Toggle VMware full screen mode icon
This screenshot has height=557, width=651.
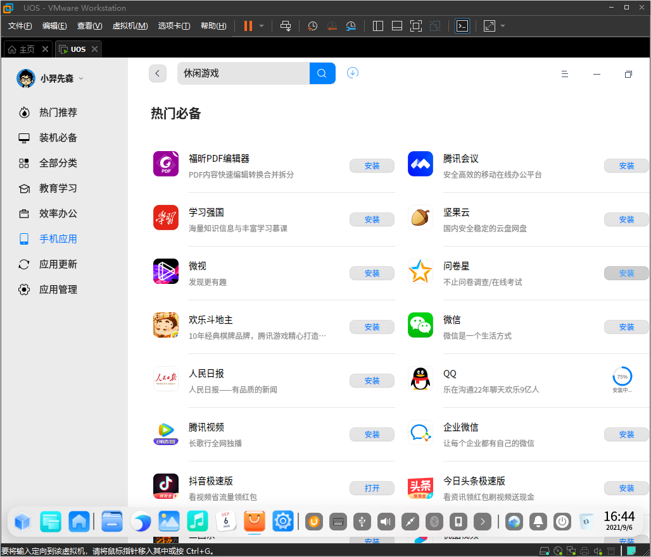[415, 26]
